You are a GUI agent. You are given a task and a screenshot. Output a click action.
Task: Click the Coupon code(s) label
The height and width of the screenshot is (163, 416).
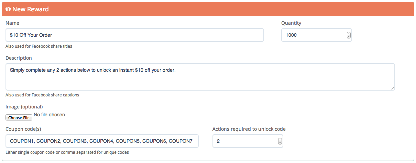[23, 129]
